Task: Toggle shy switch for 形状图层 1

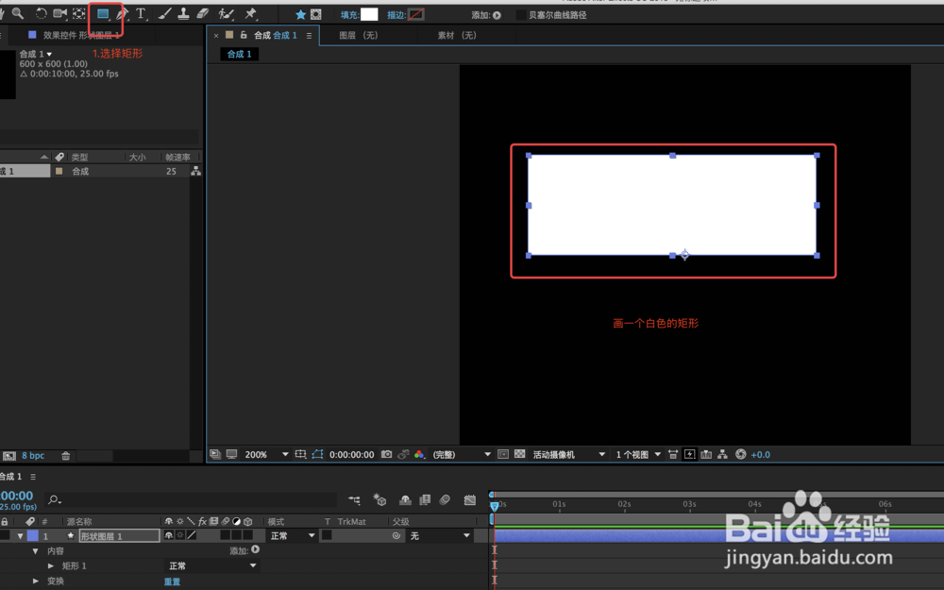Action: click(169, 535)
